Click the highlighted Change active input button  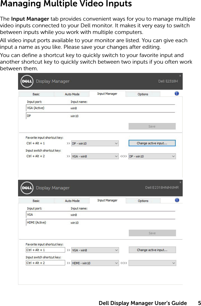152,143
